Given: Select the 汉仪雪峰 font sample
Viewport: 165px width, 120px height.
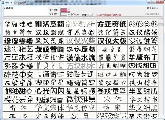Looking at the screenshot, I should 50,49.
